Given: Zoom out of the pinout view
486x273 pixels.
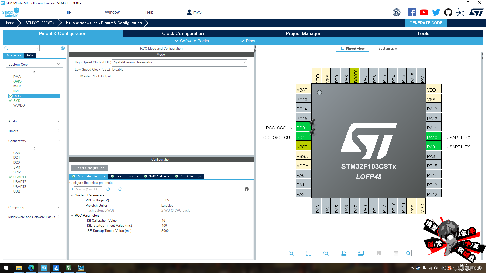Looking at the screenshot, I should (326, 253).
